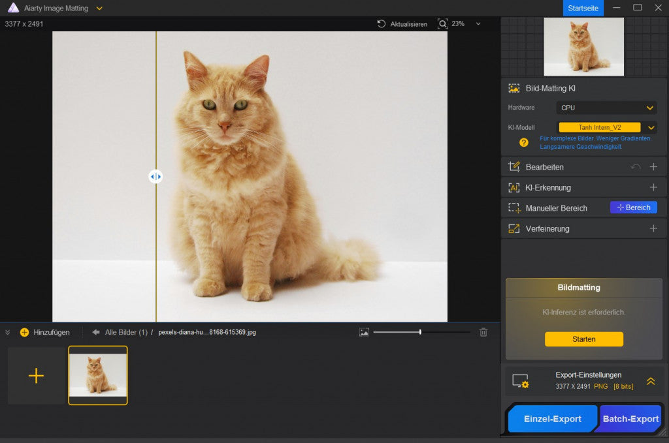
Task: Select the cat image thumbnail in filmstrip
Action: click(98, 375)
